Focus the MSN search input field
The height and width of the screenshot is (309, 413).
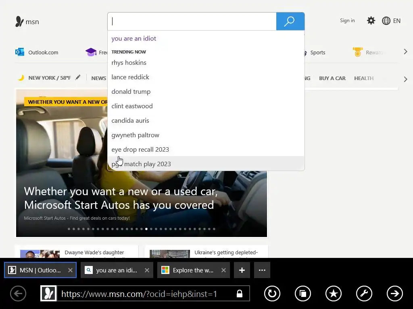[192, 21]
